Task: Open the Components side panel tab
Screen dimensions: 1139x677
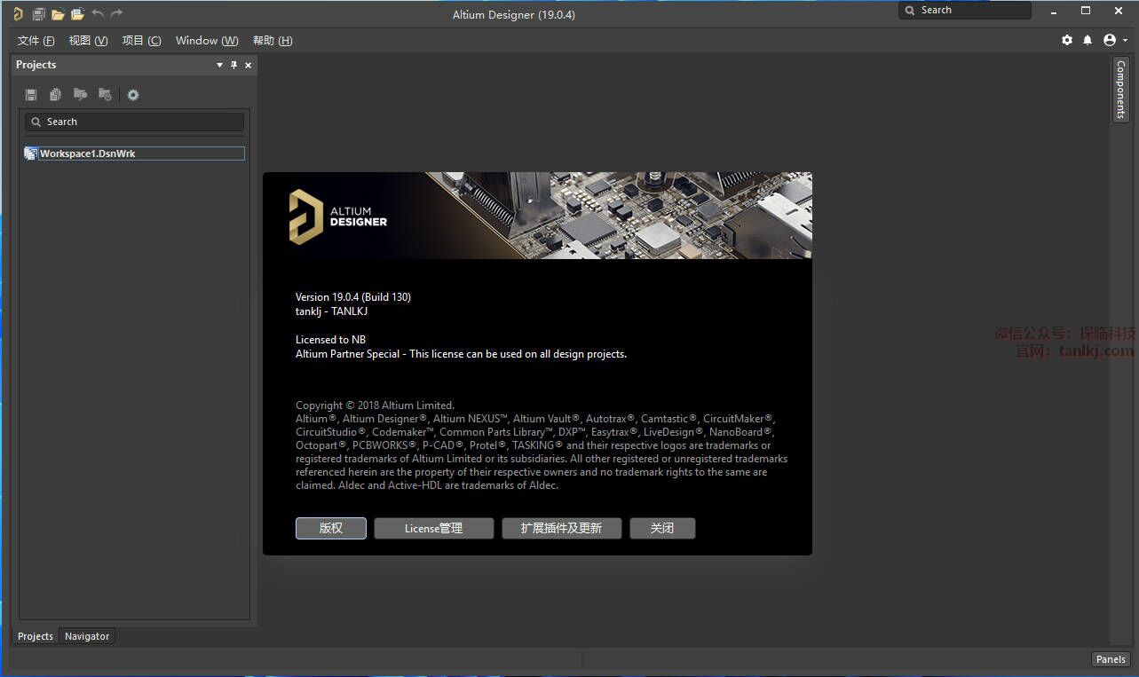Action: [1120, 90]
